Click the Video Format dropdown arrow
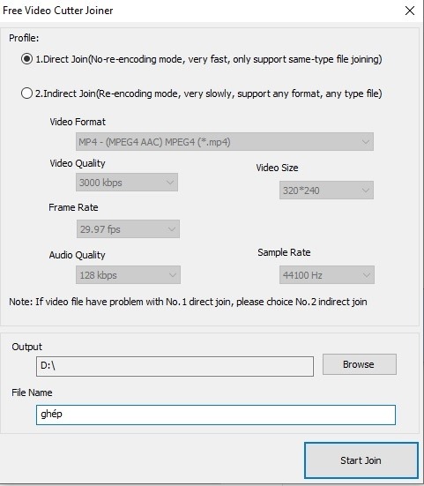The height and width of the screenshot is (486, 424). pyautogui.click(x=366, y=142)
